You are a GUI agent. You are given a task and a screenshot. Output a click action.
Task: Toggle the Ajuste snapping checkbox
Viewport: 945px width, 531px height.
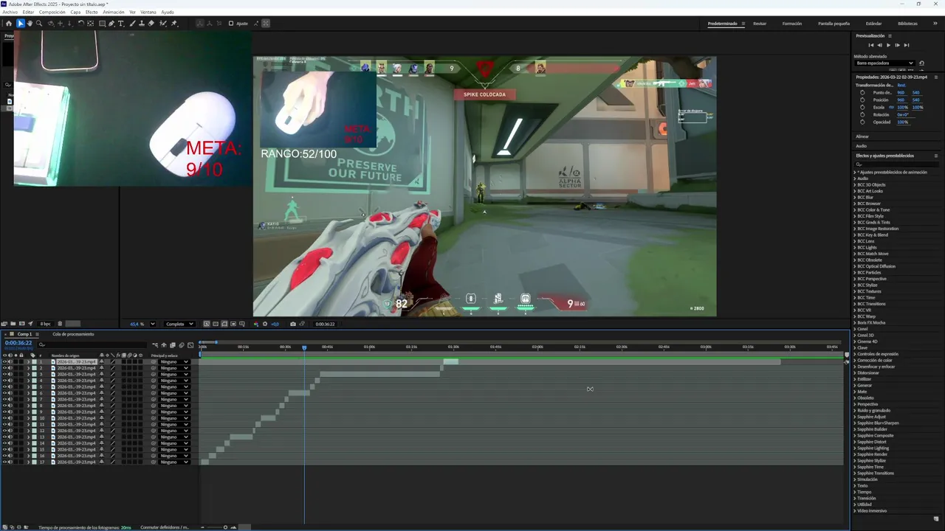click(231, 24)
